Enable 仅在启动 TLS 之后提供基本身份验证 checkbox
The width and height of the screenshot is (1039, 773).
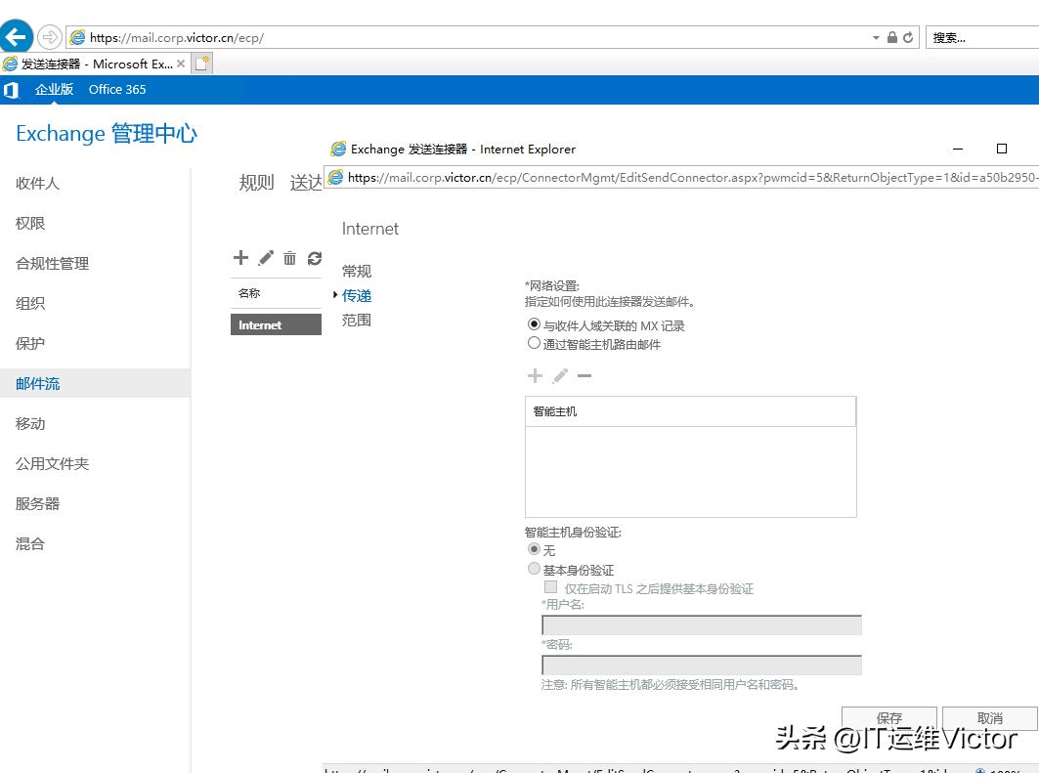(550, 586)
